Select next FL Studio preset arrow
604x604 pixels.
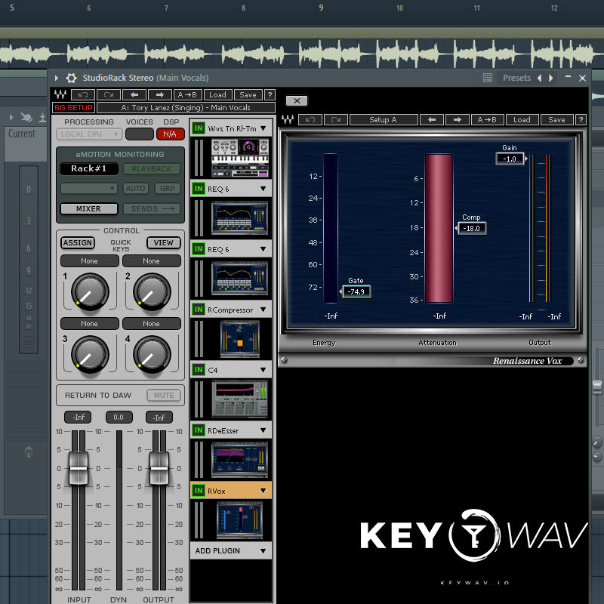551,79
